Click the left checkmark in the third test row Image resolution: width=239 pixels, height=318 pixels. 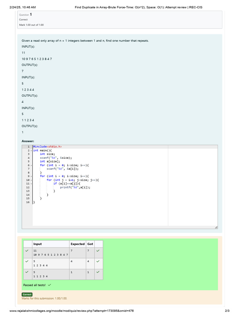27,272
